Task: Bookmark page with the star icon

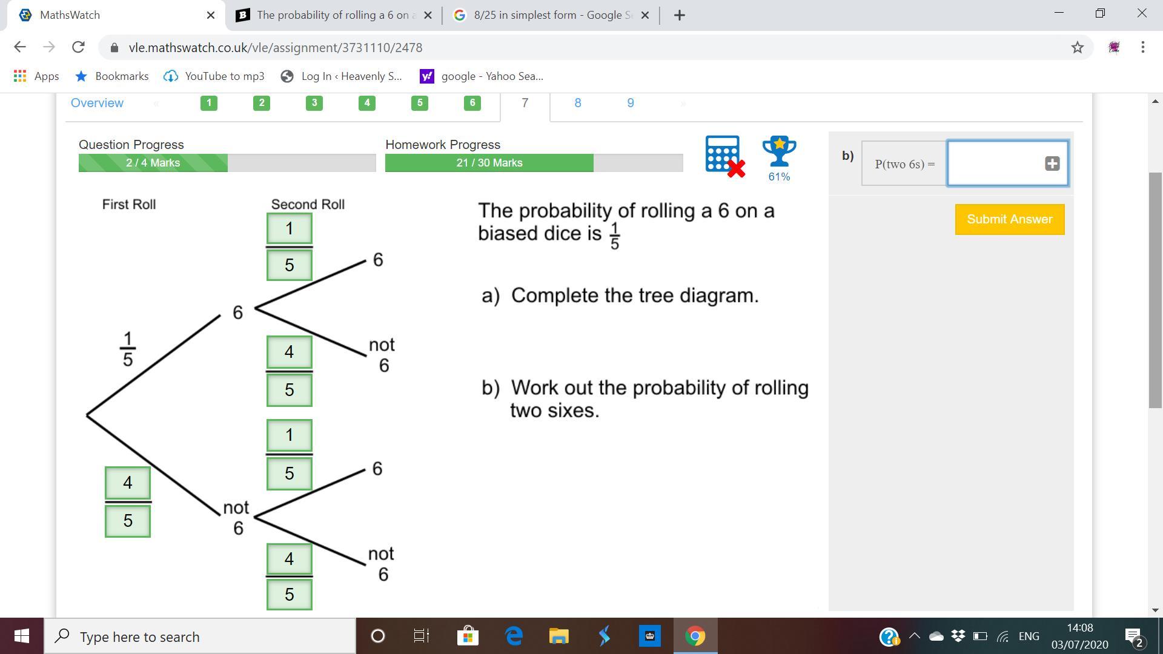Action: click(1077, 47)
